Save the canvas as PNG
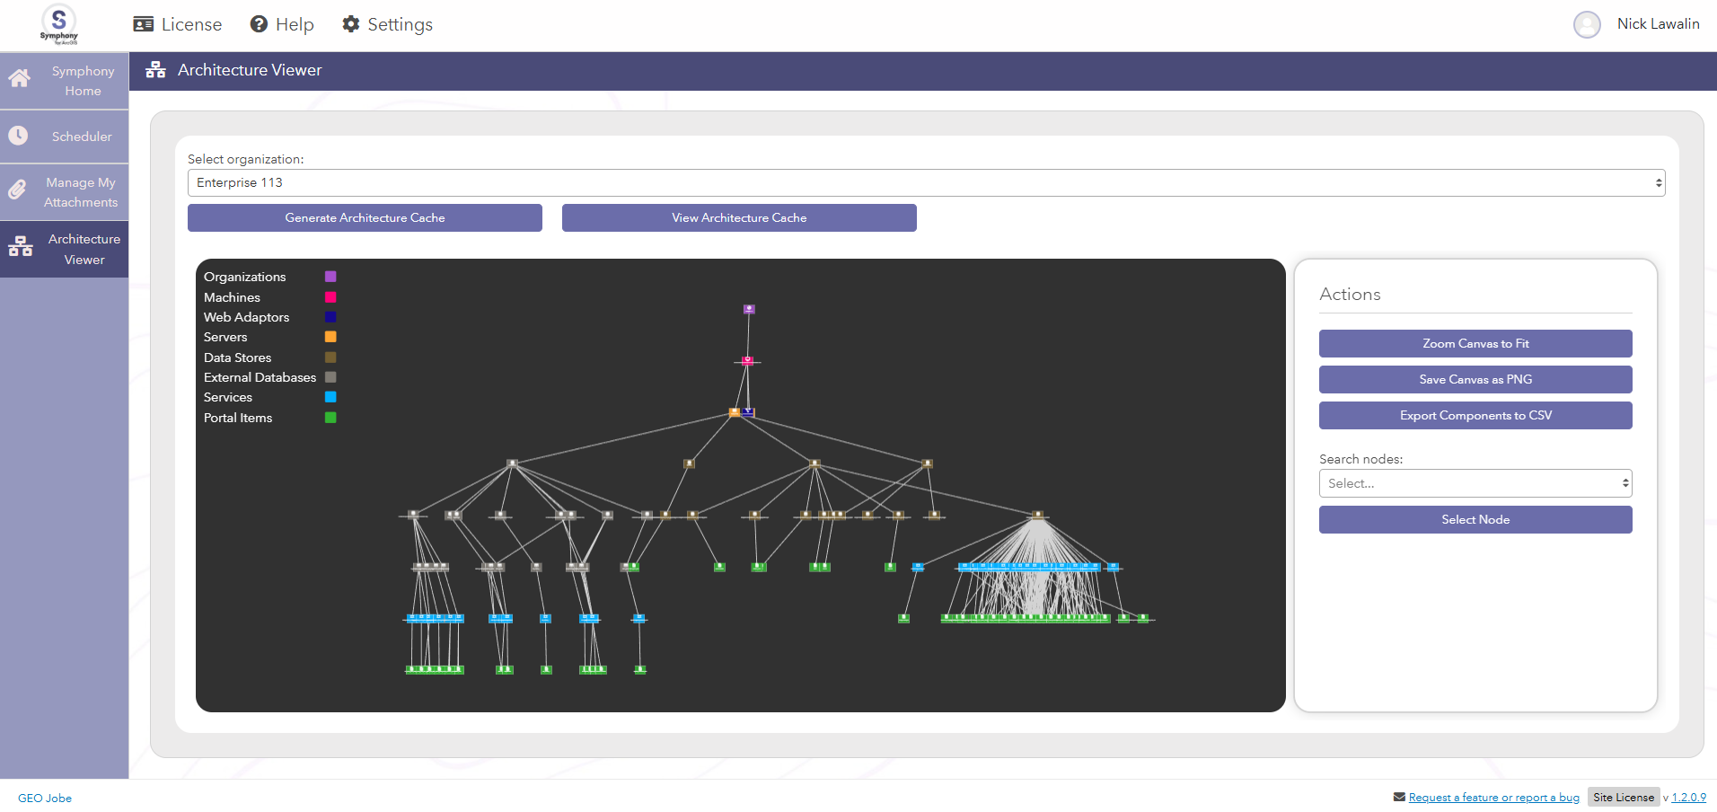The width and height of the screenshot is (1717, 812). pyautogui.click(x=1475, y=380)
